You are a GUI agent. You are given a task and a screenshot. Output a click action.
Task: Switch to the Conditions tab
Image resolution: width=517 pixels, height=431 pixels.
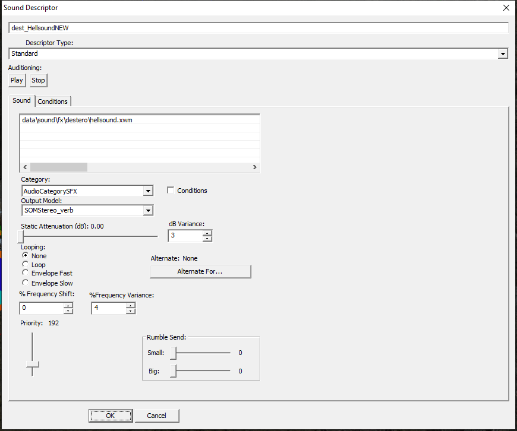53,102
